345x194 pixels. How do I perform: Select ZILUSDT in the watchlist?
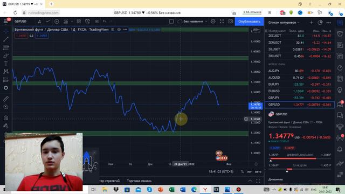(x=300, y=49)
